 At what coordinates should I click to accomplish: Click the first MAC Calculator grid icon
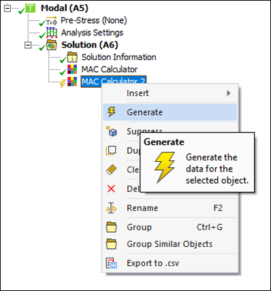coord(72,69)
